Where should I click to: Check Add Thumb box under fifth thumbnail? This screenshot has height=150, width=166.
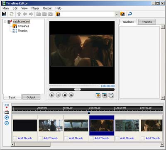click(117, 138)
